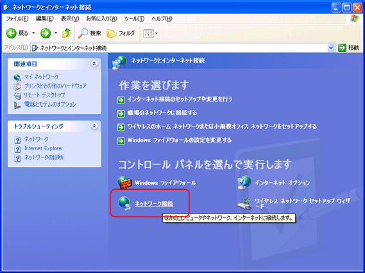Viewport: 365px width, 273px height.
Task: Open the Windows ファイアウォール control panel icon
Action: pos(125,182)
